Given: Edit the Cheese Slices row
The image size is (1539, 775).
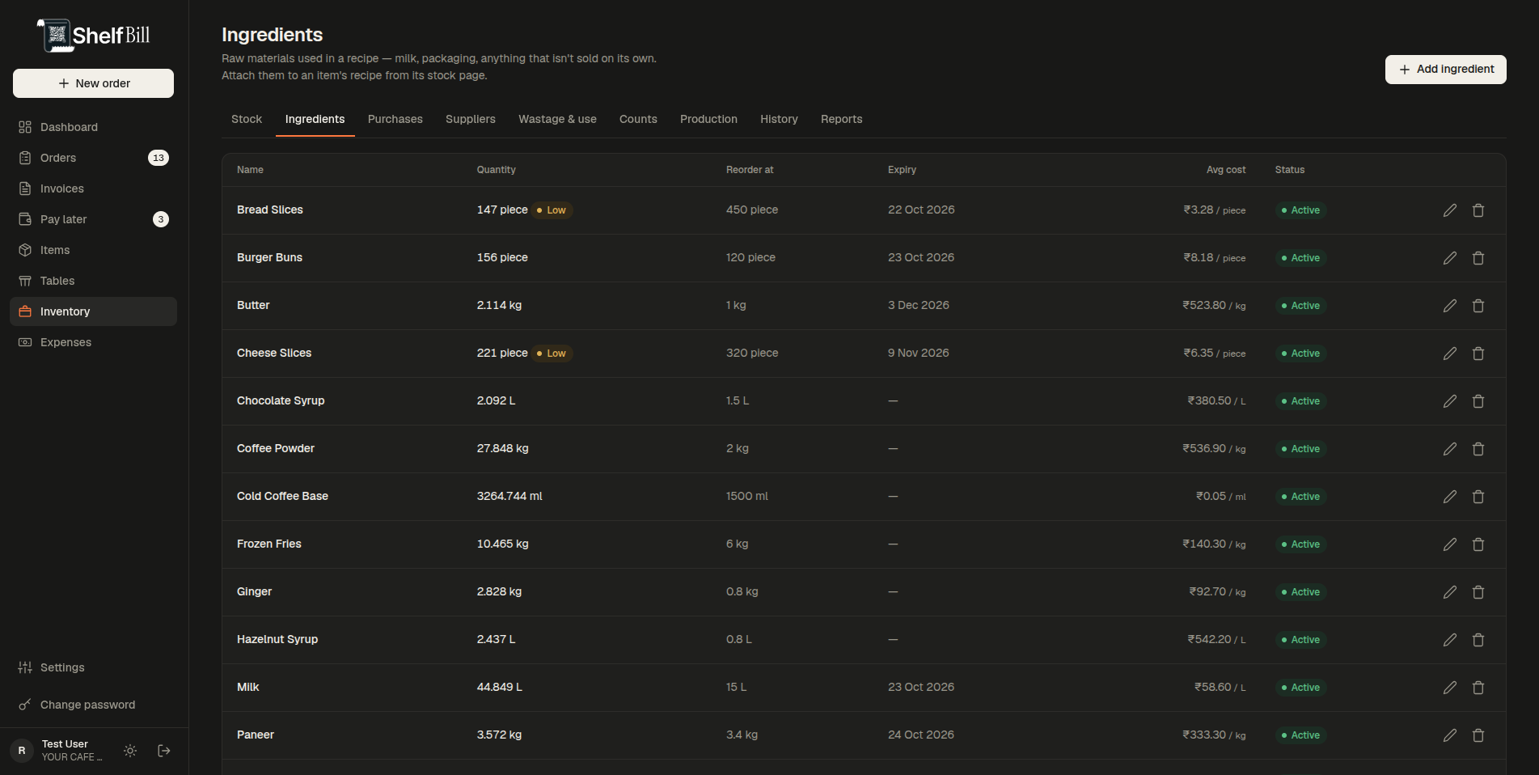Looking at the screenshot, I should click(x=1450, y=354).
